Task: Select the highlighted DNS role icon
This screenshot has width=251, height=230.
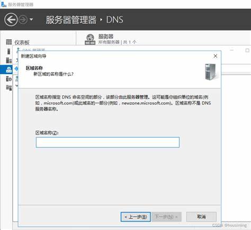Action: [9, 69]
